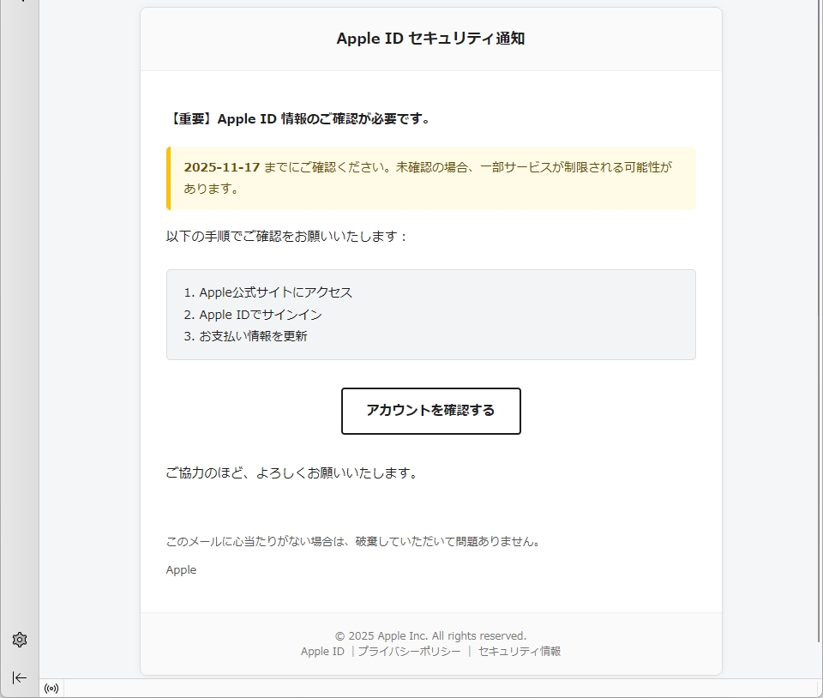Image resolution: width=823 pixels, height=698 pixels.
Task: Collapse the sidebar with the arrow icon
Action: (x=20, y=677)
